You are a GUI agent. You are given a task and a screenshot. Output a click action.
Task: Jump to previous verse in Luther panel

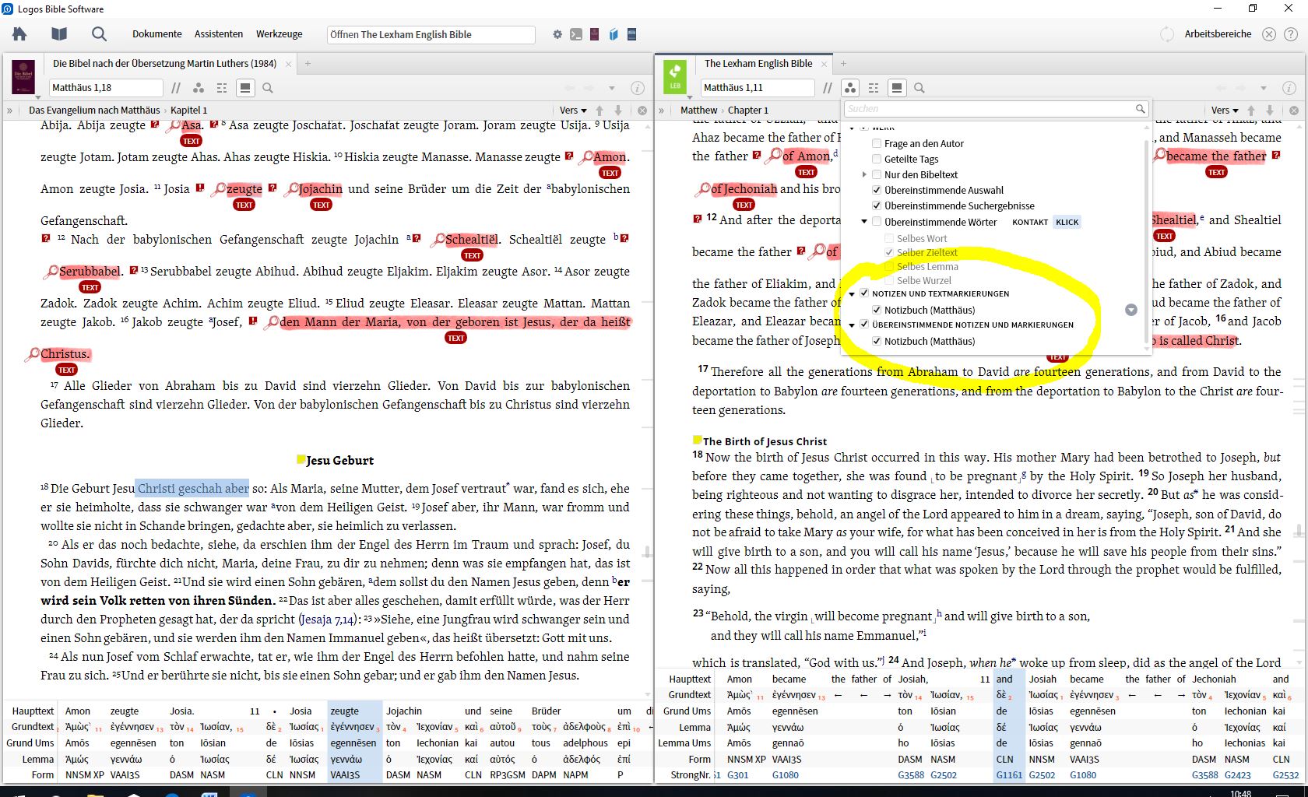pyautogui.click(x=599, y=111)
